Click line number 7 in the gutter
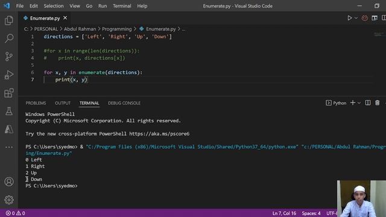Viewport: 386px width, 217px height. point(32,80)
